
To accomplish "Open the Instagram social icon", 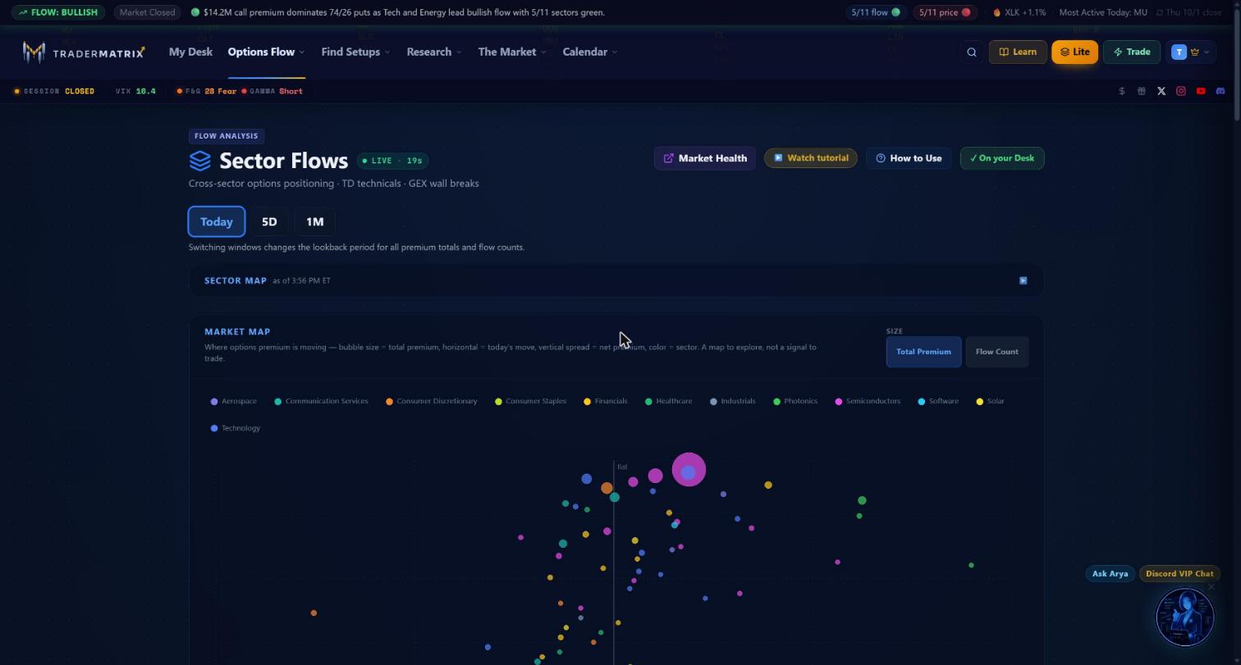I will (1181, 91).
